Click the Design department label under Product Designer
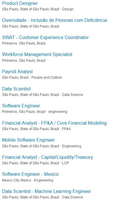119x201 pixels. pos(68,9)
